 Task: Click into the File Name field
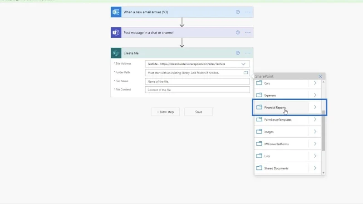pyautogui.click(x=197, y=81)
